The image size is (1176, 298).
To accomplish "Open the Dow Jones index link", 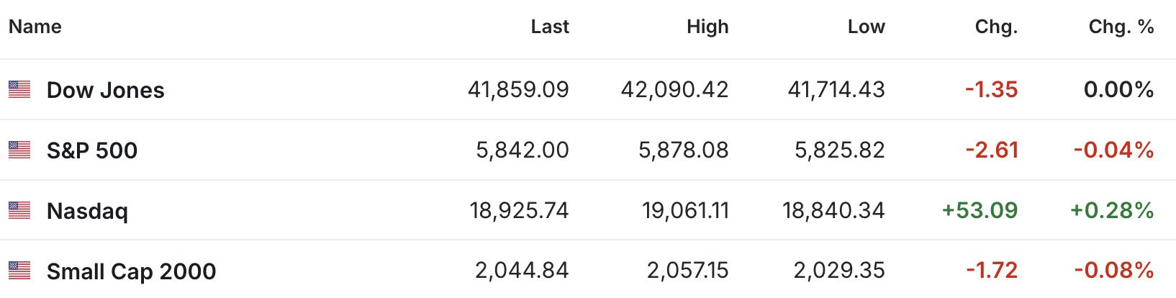I will (106, 90).
